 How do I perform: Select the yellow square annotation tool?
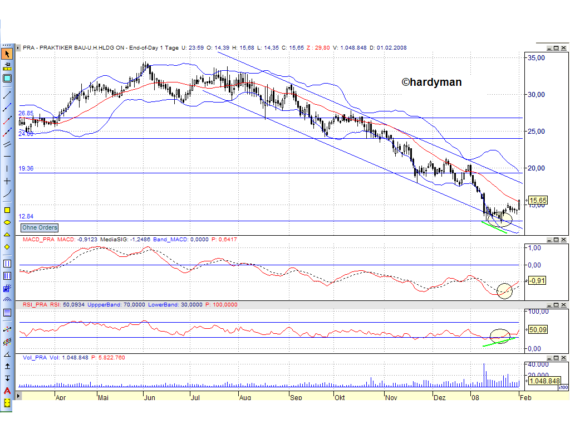(7, 210)
